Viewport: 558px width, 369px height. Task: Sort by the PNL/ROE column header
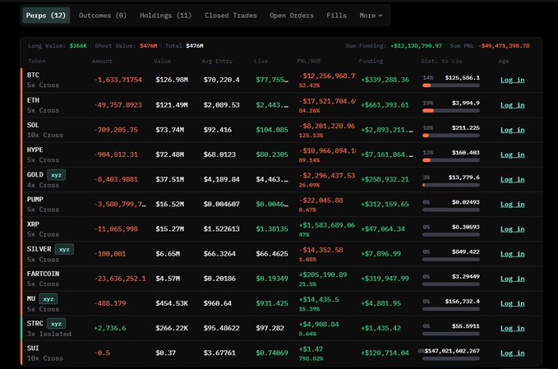tap(308, 61)
